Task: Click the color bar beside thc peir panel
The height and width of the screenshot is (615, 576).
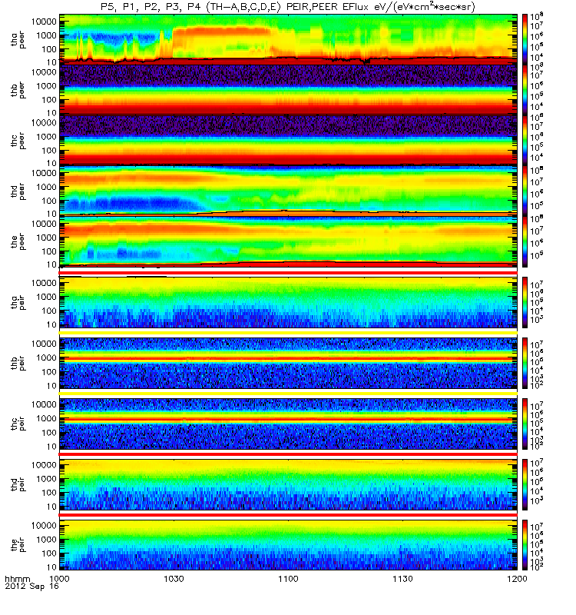Action: pos(525,424)
